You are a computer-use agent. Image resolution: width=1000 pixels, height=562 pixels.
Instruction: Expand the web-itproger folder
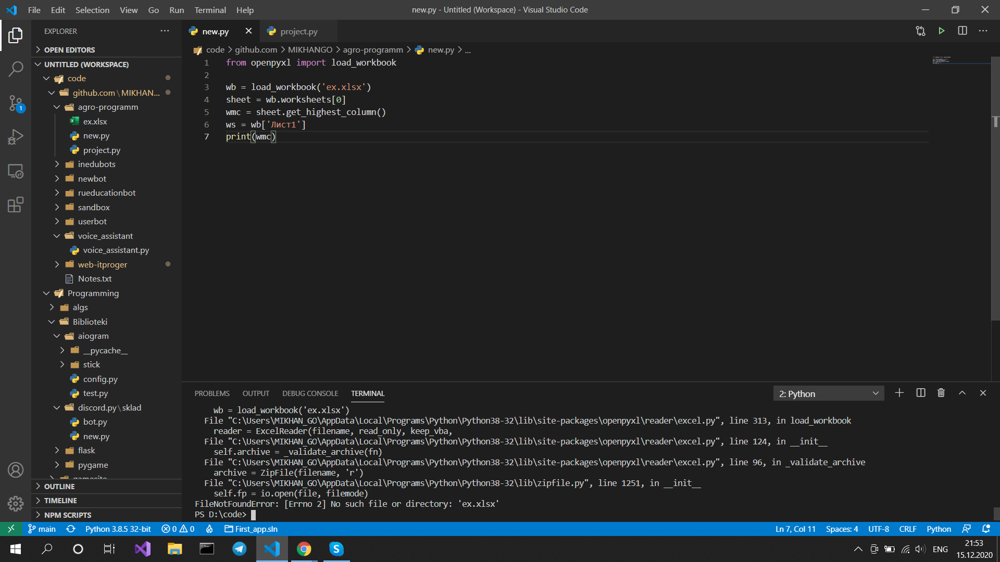[x=107, y=265]
